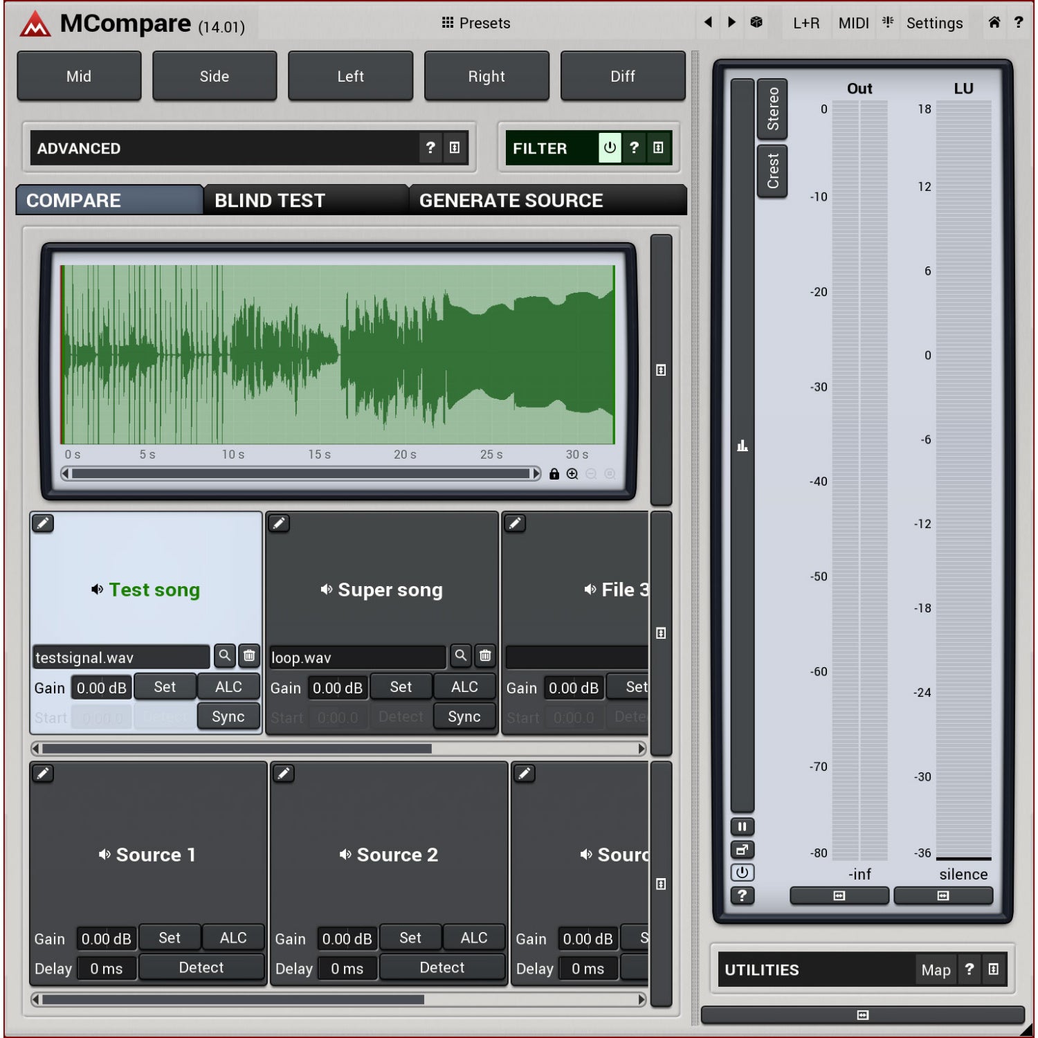The width and height of the screenshot is (1038, 1038).
Task: Select the COMPARE tab
Action: [x=109, y=200]
